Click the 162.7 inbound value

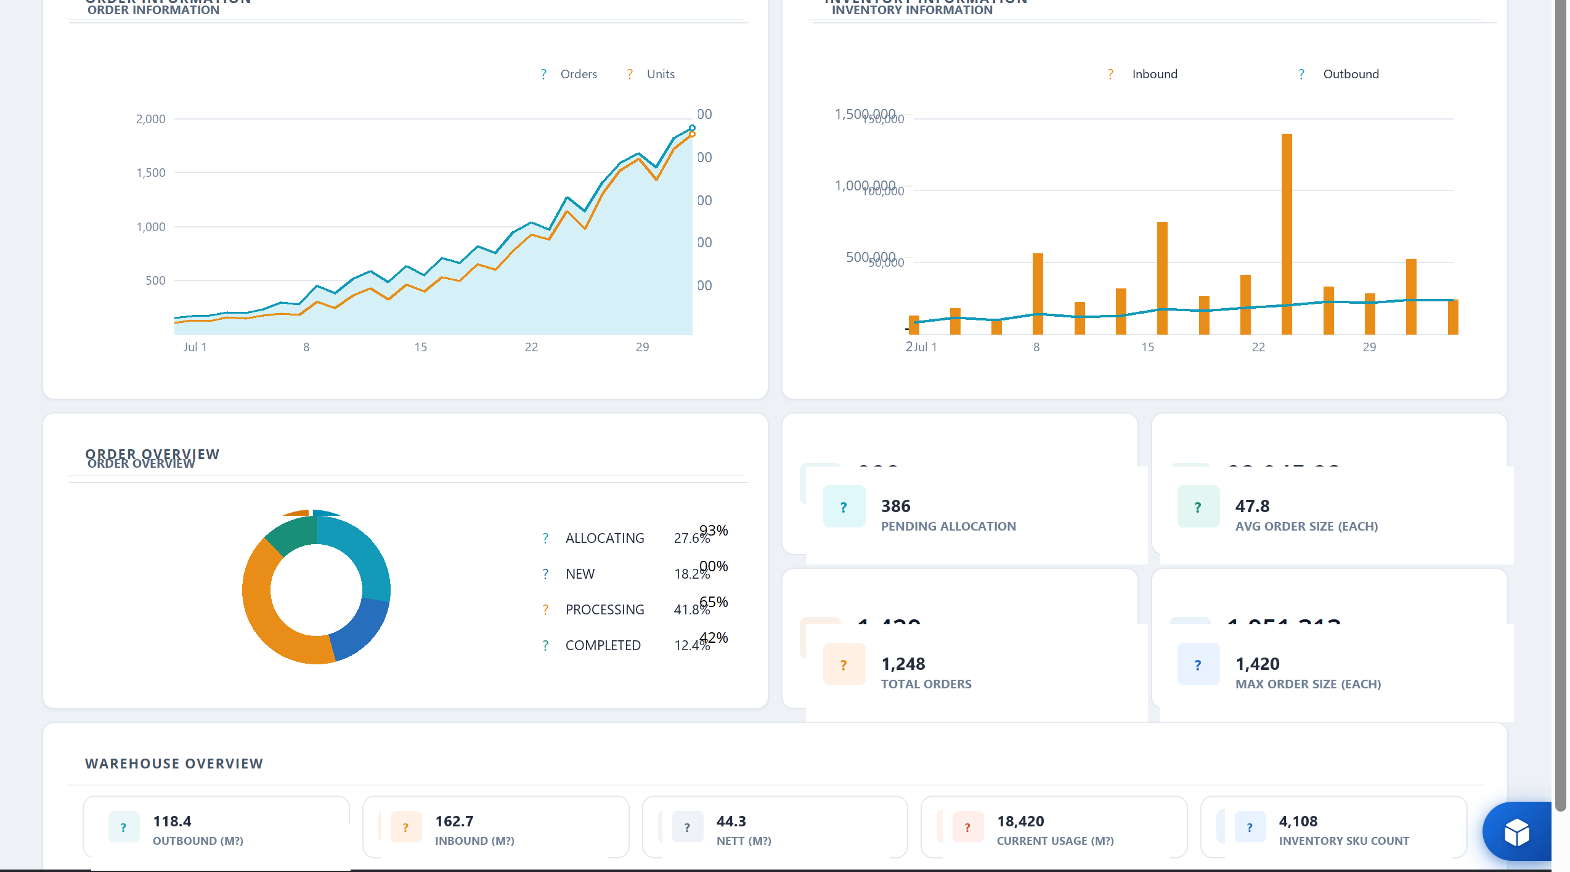pos(454,821)
